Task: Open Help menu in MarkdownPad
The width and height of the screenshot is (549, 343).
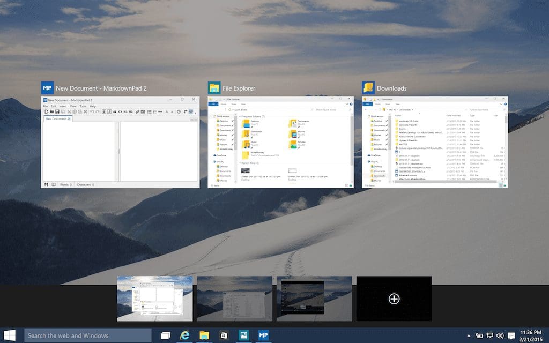Action: pyautogui.click(x=93, y=106)
